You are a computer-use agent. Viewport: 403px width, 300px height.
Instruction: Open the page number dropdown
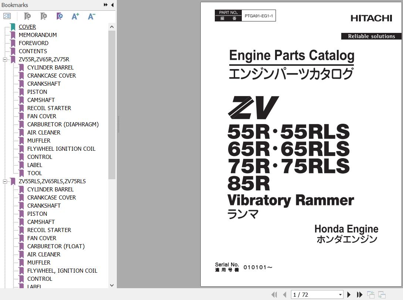(340, 294)
